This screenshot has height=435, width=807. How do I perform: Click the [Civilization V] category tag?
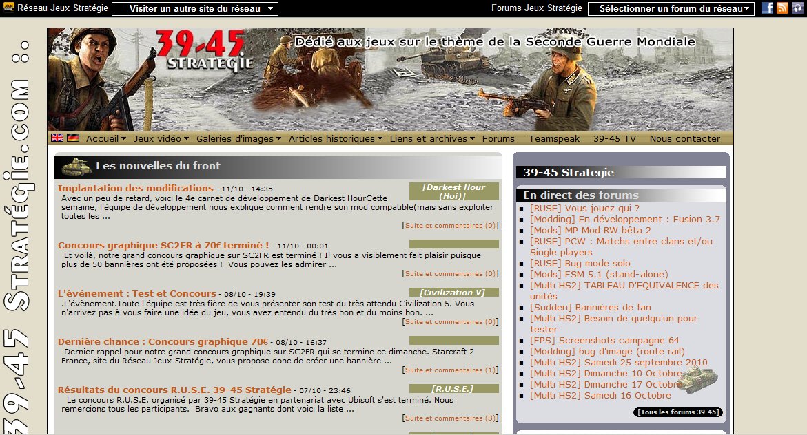(453, 293)
